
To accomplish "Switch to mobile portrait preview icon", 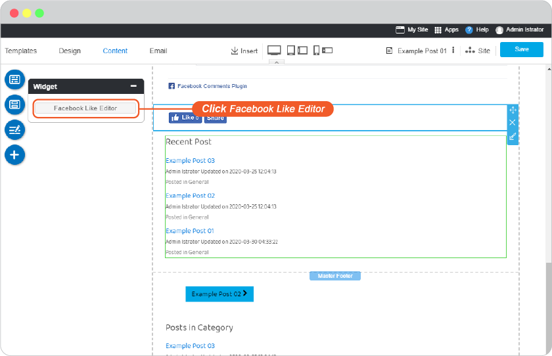I will (316, 51).
